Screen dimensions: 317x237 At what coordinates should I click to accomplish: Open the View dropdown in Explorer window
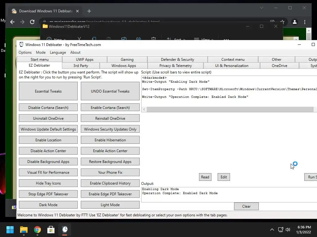click(x=203, y=39)
